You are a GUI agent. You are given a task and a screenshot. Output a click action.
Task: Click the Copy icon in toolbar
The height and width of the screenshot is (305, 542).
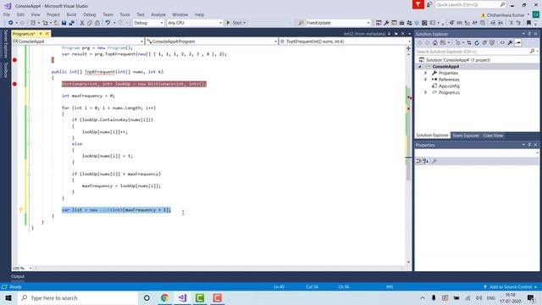90,23
